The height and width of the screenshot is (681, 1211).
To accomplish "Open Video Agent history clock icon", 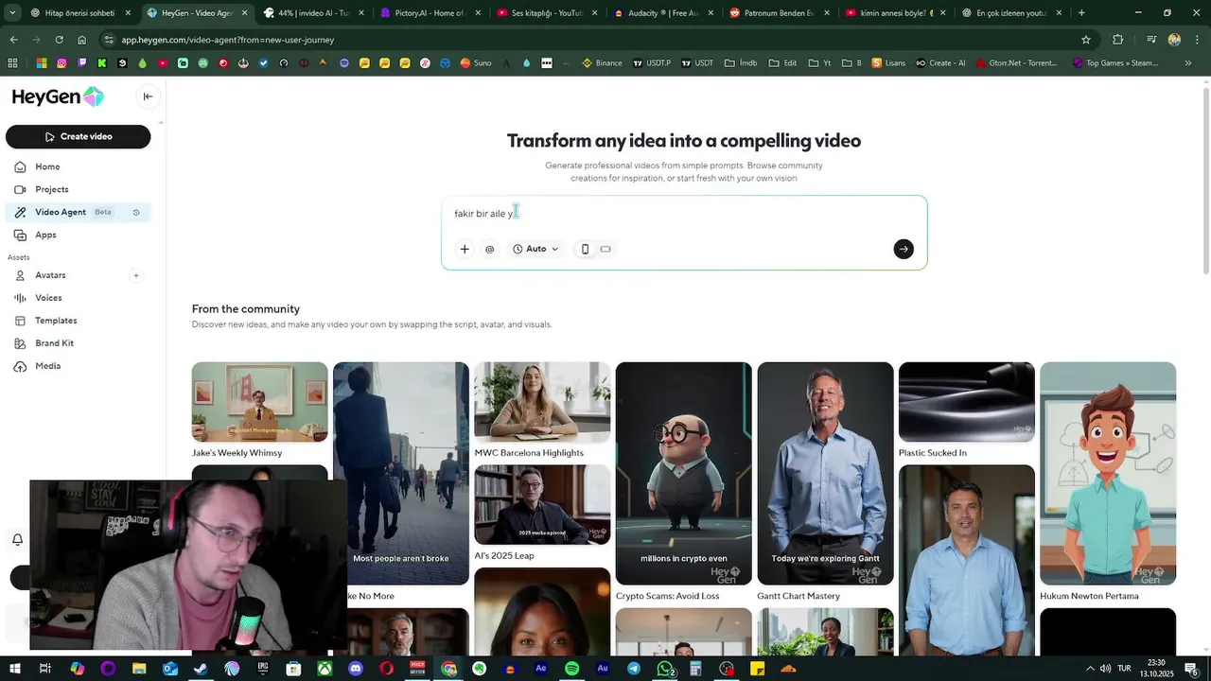I will (x=136, y=212).
